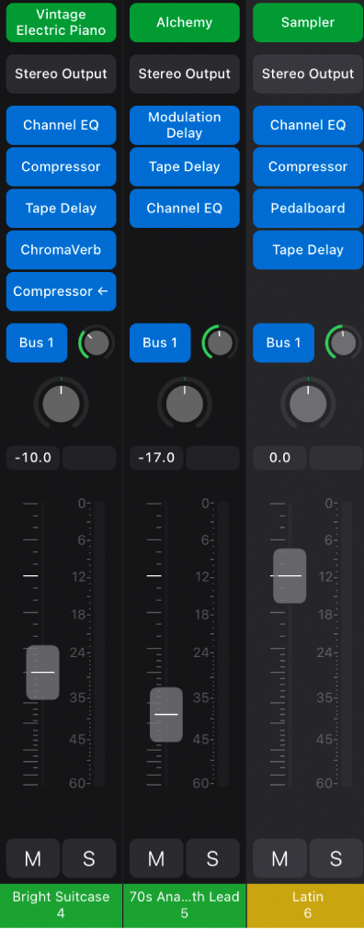Select Bus 1 send on Alchemy channel

160,343
